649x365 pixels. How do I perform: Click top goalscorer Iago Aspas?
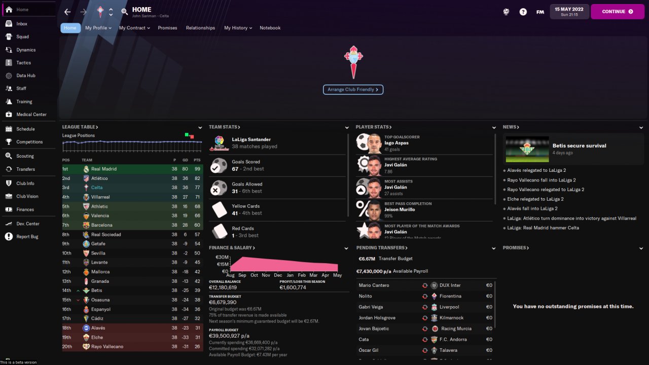pyautogui.click(x=396, y=143)
